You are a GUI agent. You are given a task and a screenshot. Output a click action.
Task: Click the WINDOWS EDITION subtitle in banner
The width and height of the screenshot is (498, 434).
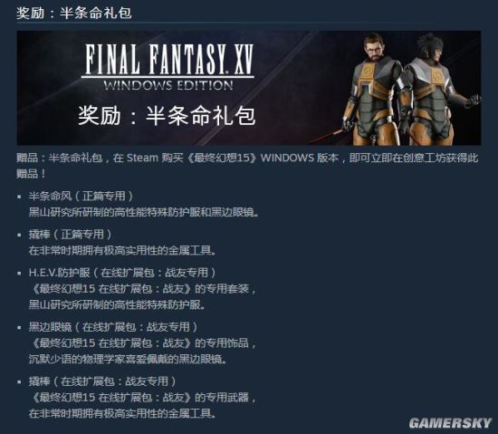point(168,85)
